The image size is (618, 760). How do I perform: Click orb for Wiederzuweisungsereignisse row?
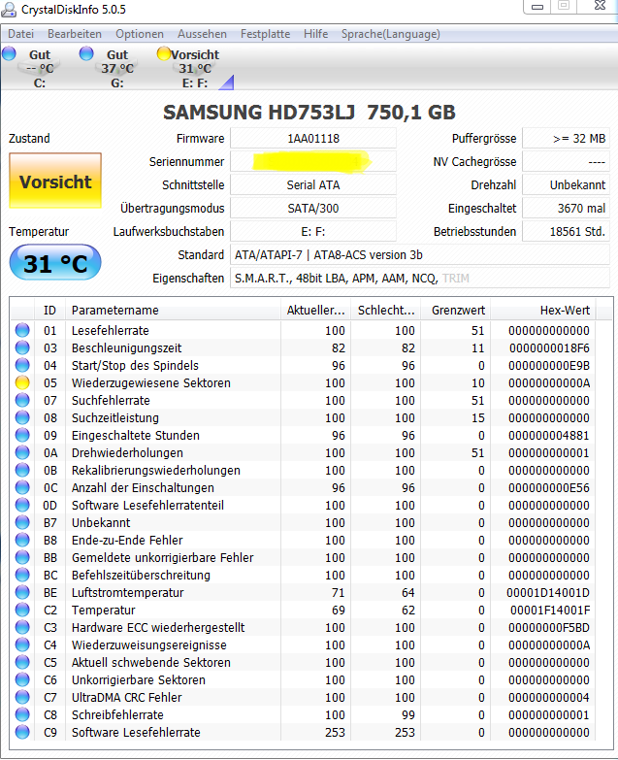click(22, 644)
